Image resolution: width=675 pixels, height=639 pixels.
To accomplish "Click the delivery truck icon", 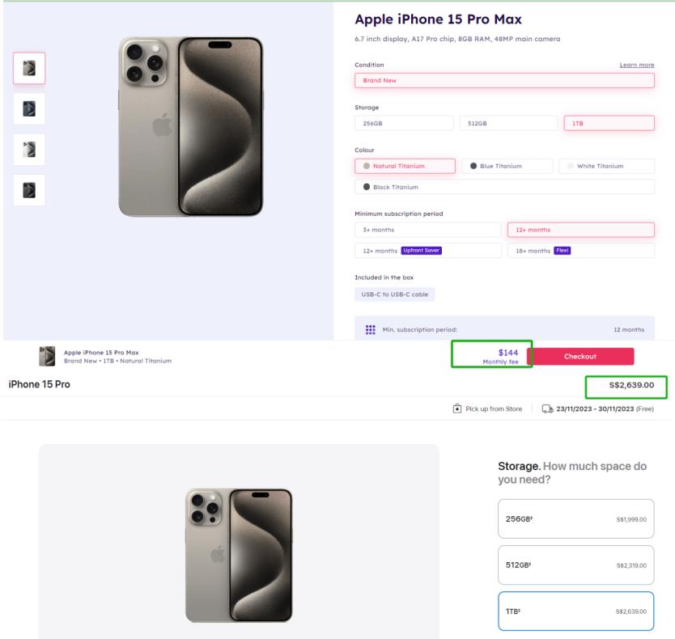I will [547, 408].
